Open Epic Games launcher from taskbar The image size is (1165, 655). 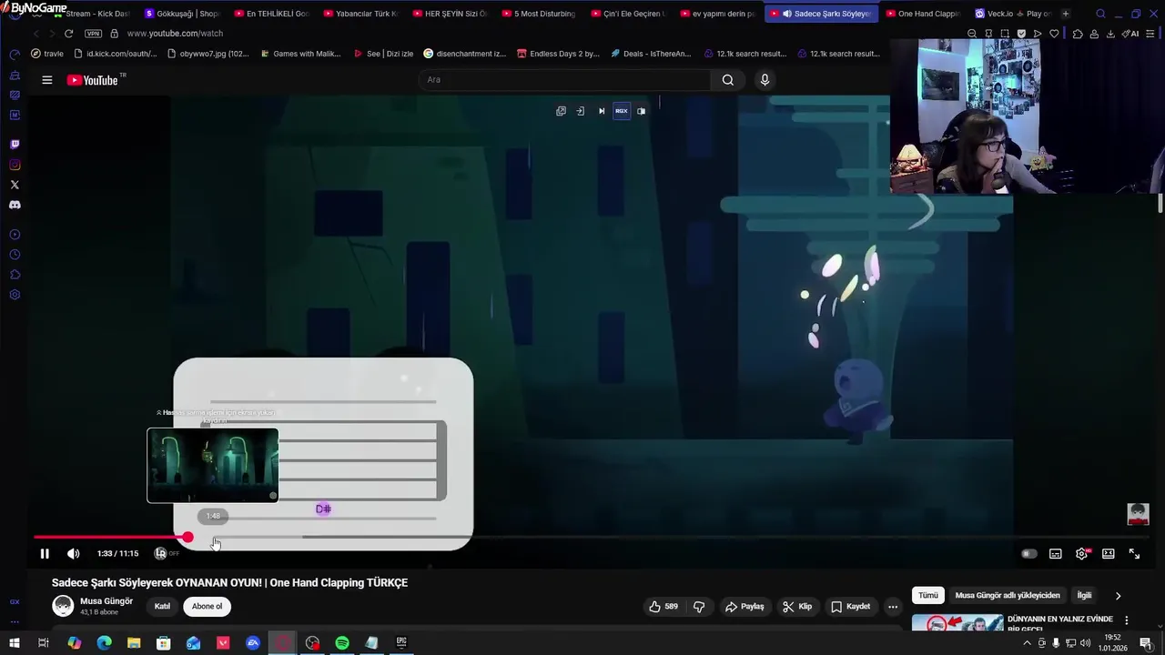(401, 643)
